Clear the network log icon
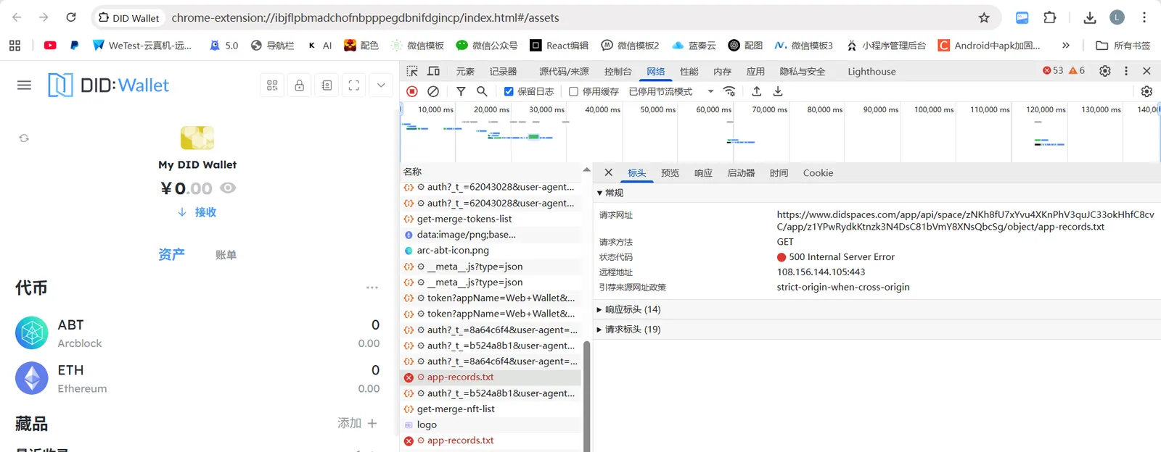The image size is (1161, 452). click(433, 91)
